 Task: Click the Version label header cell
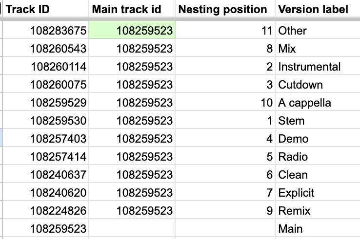(x=318, y=9)
